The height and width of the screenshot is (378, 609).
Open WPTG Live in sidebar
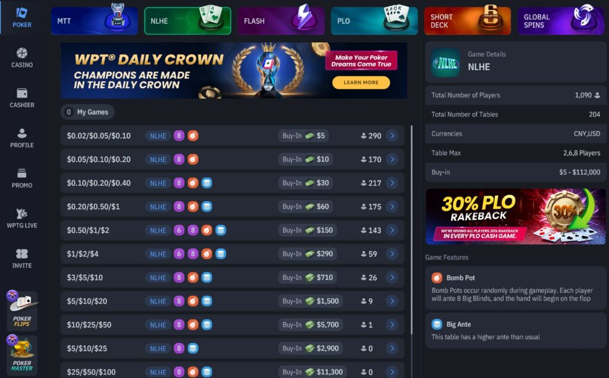(22, 218)
